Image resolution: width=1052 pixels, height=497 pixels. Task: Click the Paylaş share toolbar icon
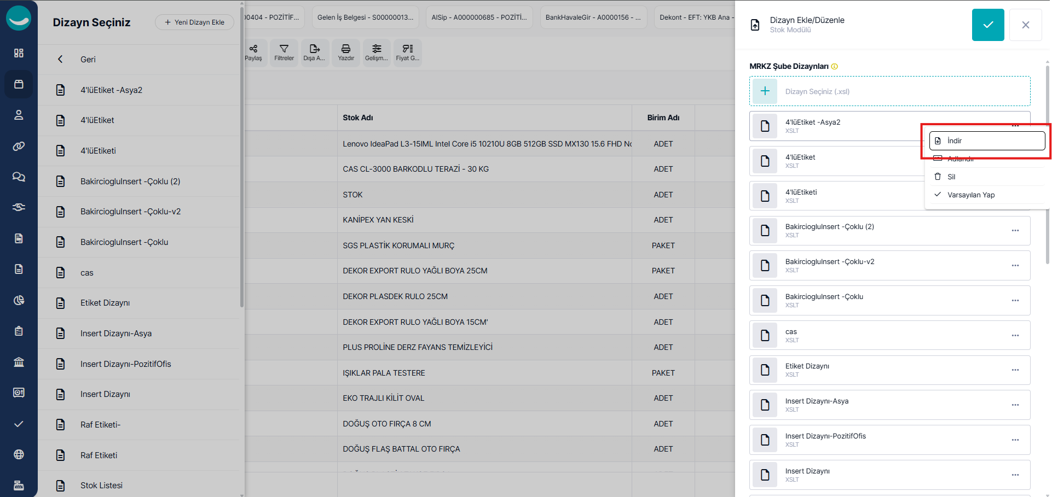[253, 52]
